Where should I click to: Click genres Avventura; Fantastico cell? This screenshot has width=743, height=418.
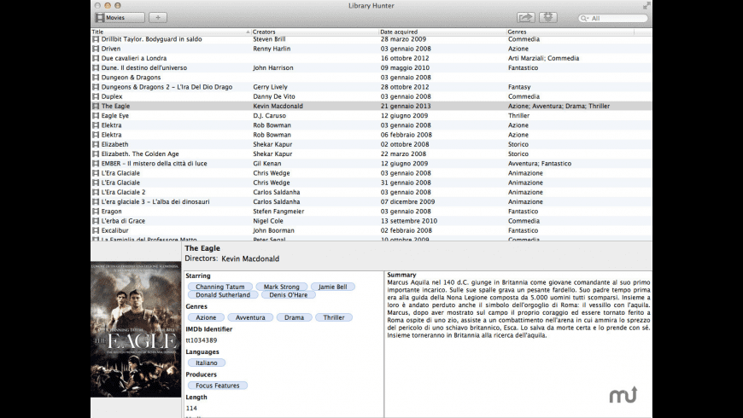[x=540, y=163]
